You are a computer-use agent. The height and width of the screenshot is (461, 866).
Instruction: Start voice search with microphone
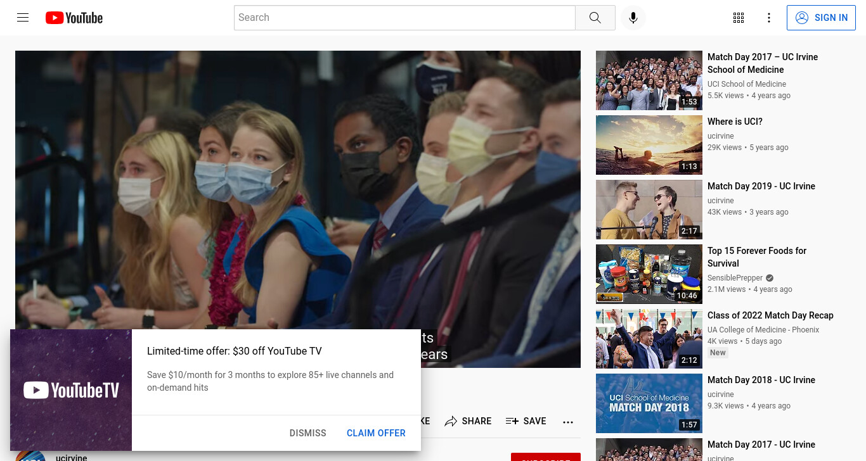click(633, 18)
